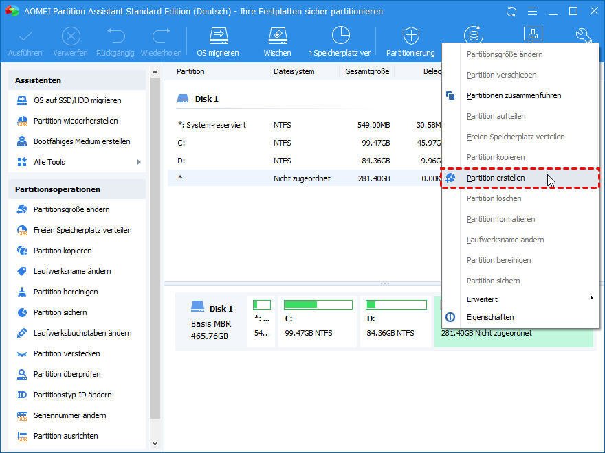Select Partitionstyp-ID ändern in sidebar
605x453 pixels.
click(73, 395)
